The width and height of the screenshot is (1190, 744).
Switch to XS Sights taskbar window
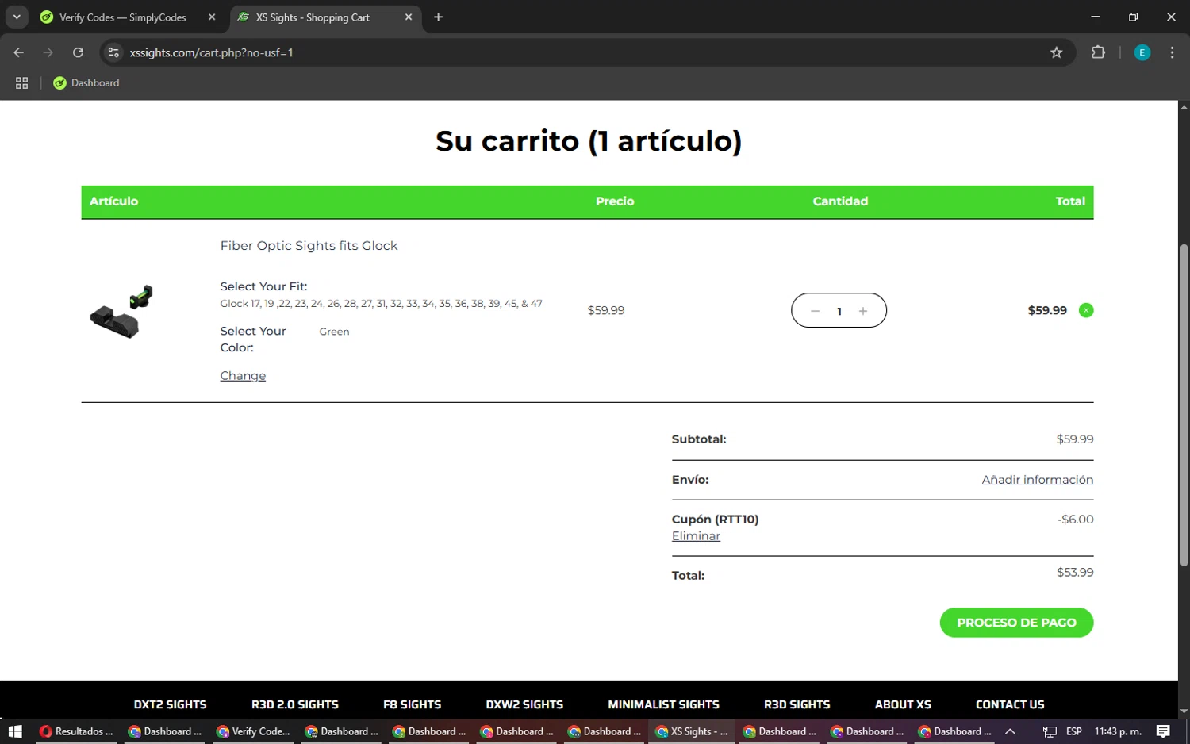(x=692, y=731)
